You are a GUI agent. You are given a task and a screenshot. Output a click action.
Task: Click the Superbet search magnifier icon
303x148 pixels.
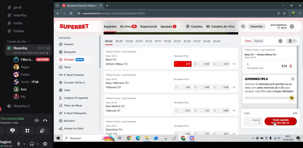click(243, 26)
